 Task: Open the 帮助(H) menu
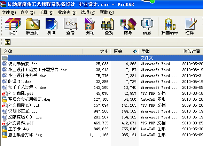click(107, 13)
